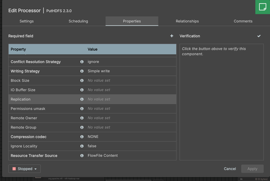Image resolution: width=270 pixels, height=181 pixels.
Task: Open the Relationships tab
Action: (x=187, y=21)
